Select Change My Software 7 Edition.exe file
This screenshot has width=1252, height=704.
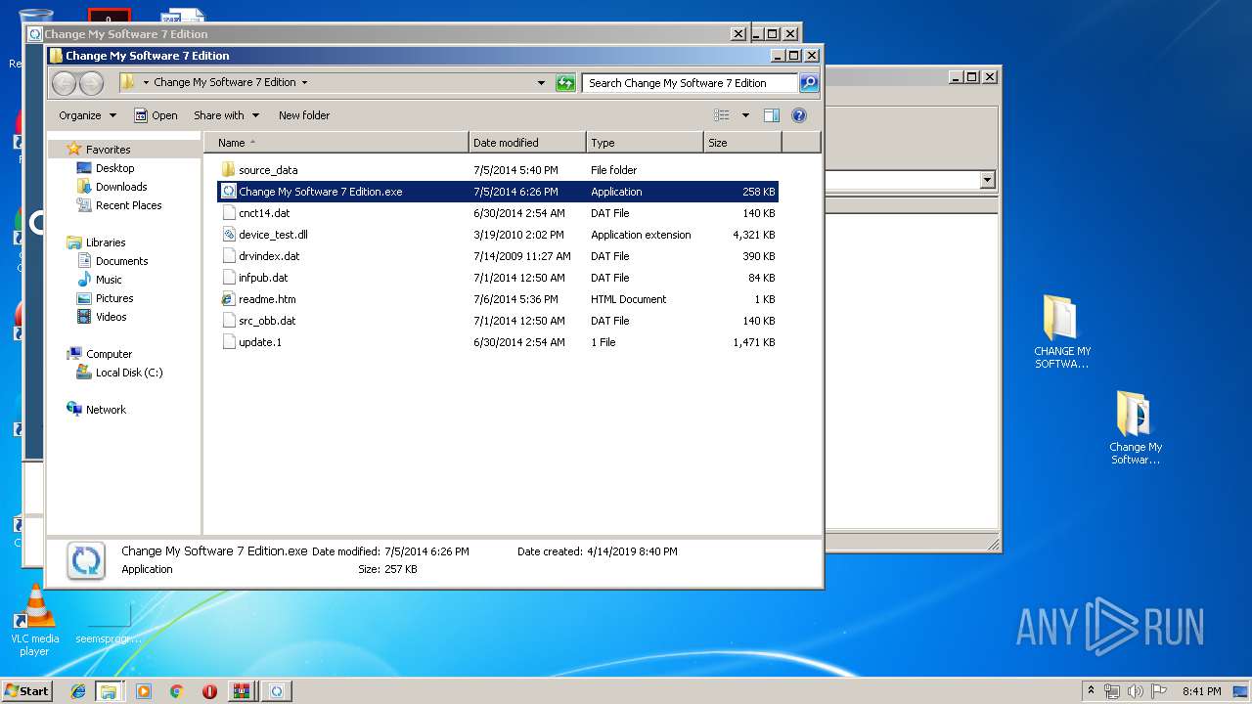(x=498, y=192)
